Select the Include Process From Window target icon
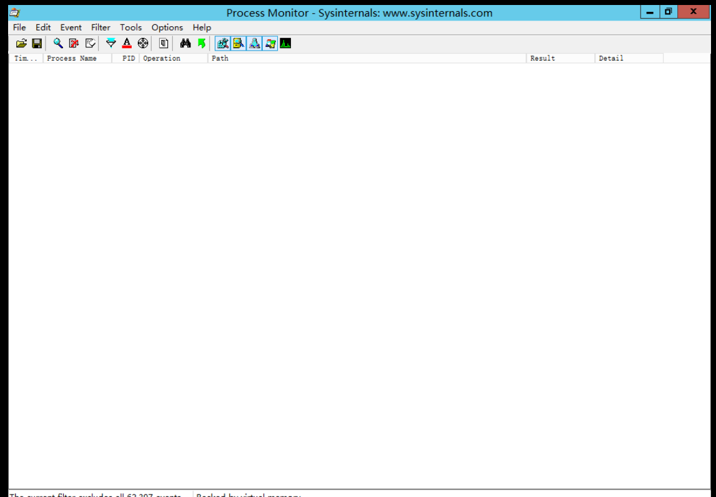 tap(143, 43)
